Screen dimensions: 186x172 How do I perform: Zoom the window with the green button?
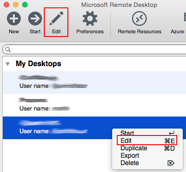click(x=25, y=5)
